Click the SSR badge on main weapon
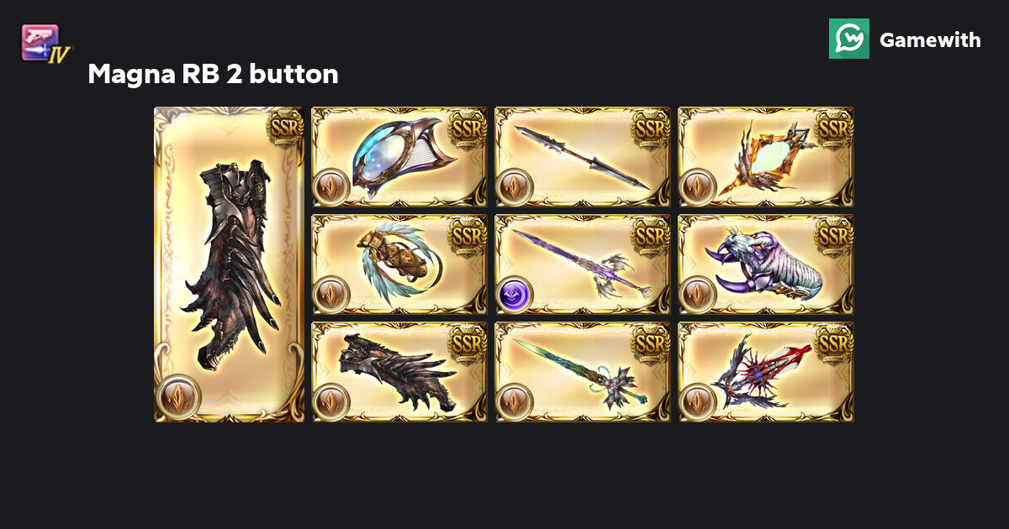The height and width of the screenshot is (529, 1009). tap(285, 127)
